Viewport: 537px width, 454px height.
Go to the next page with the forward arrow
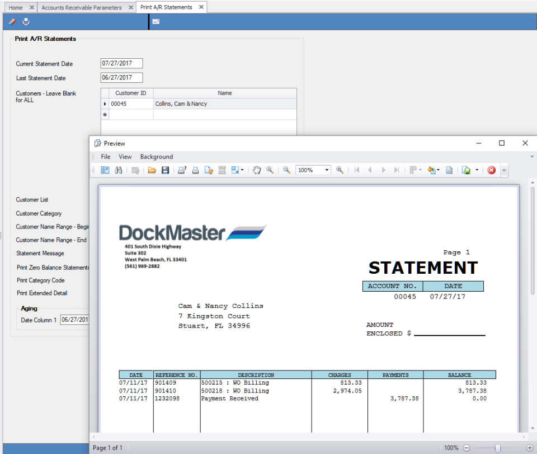click(x=384, y=170)
